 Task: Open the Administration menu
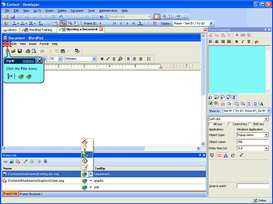pyautogui.click(x=108, y=11)
